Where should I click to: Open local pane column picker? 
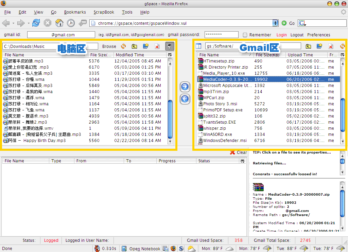click(x=170, y=55)
